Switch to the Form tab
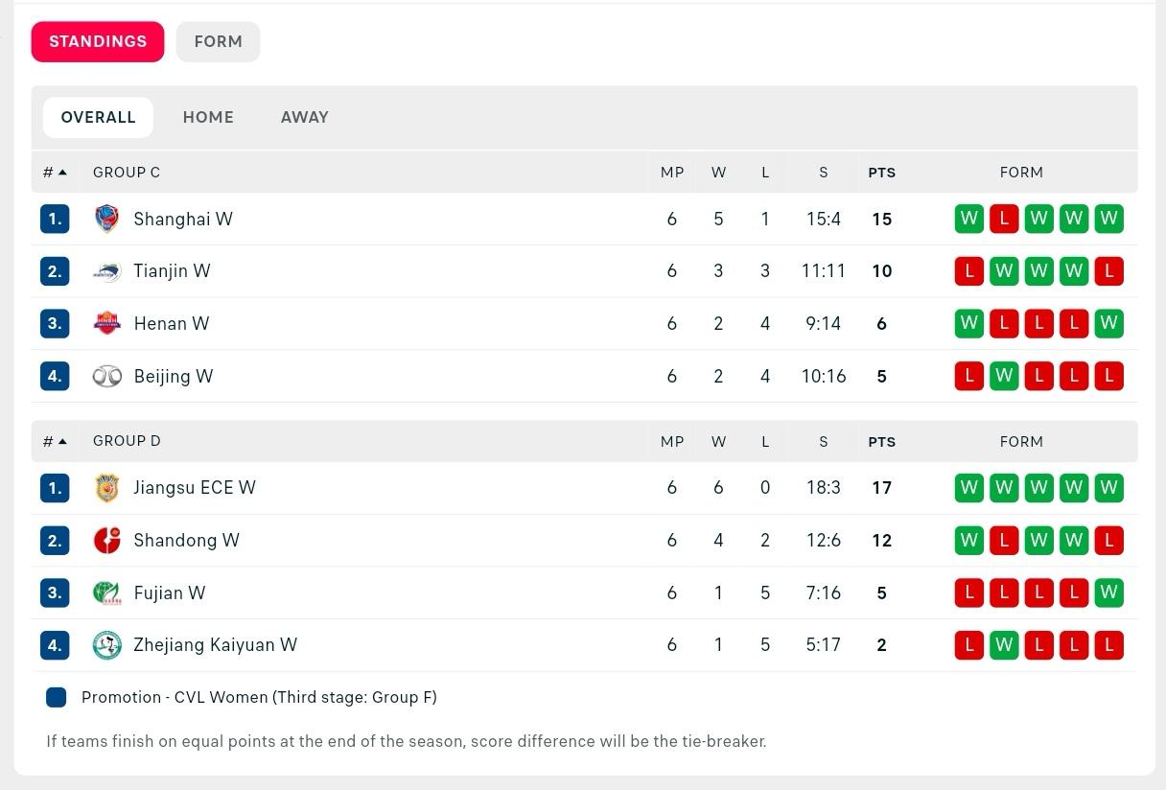The image size is (1166, 790). (218, 42)
